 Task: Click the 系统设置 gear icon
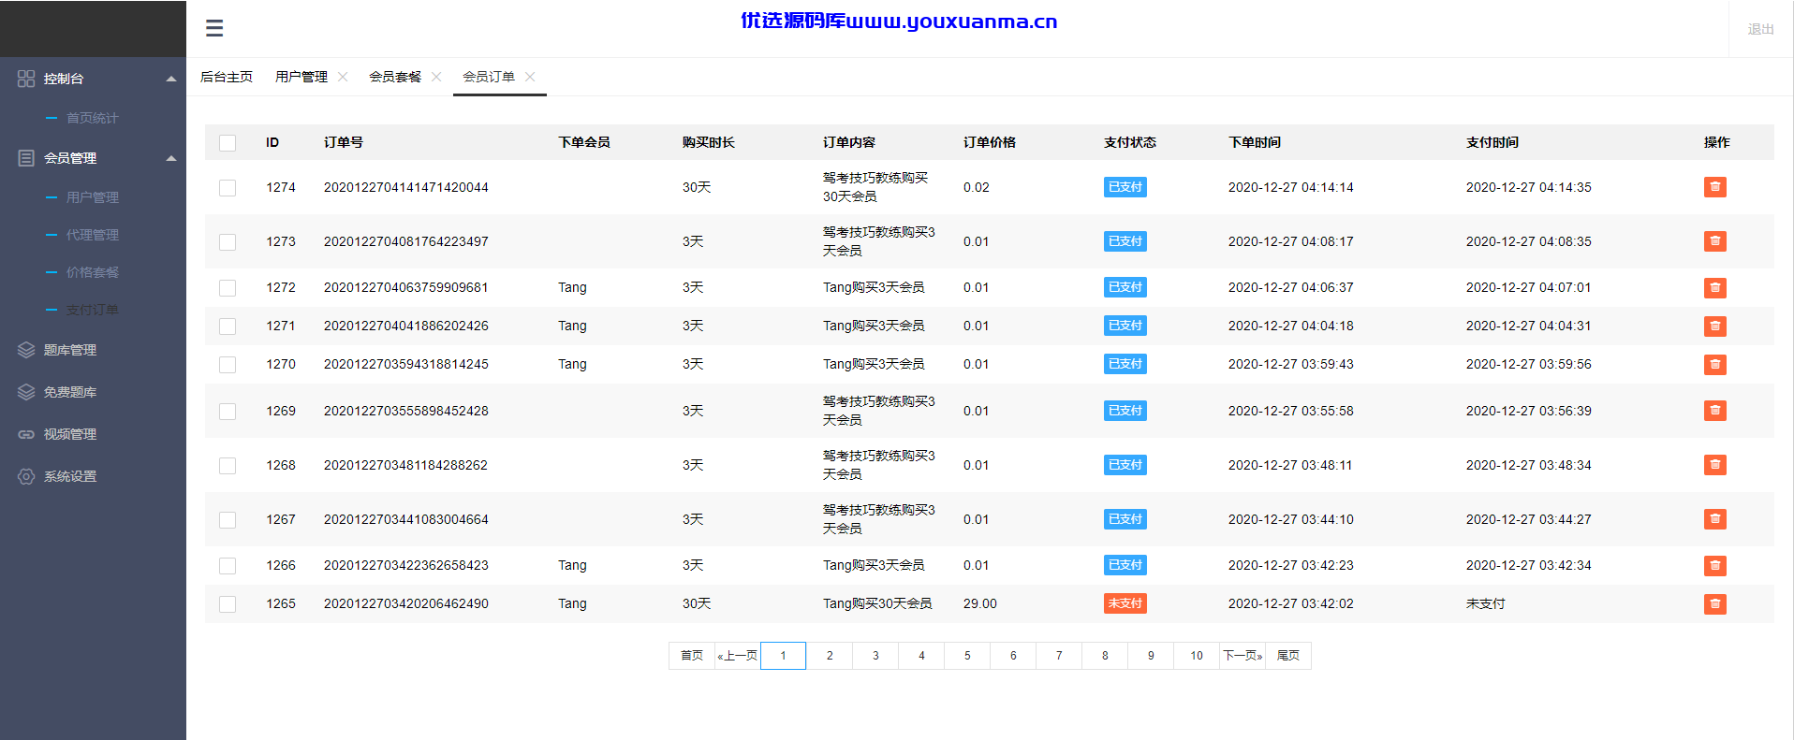pos(26,476)
